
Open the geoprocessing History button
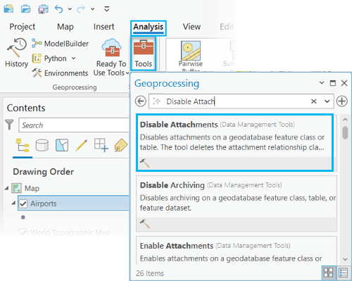[x=16, y=53]
